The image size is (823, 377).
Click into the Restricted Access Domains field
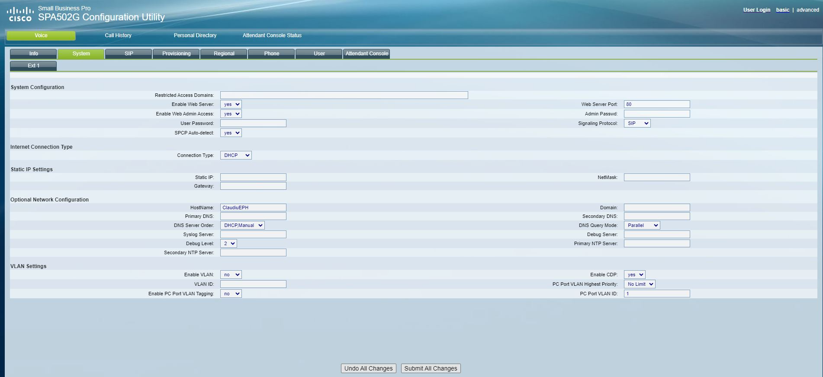pyautogui.click(x=344, y=95)
